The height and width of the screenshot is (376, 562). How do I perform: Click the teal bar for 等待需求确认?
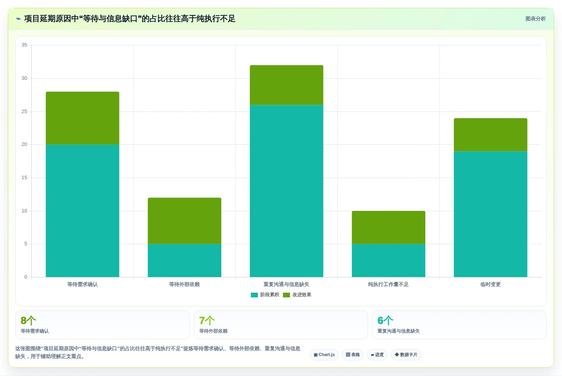click(83, 211)
